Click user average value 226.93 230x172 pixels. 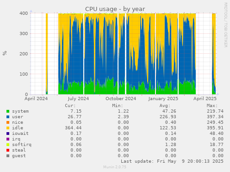pos(168,117)
